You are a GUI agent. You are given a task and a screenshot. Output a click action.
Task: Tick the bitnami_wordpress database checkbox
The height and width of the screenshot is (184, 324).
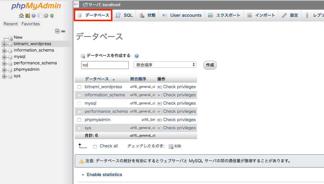[x=79, y=87]
